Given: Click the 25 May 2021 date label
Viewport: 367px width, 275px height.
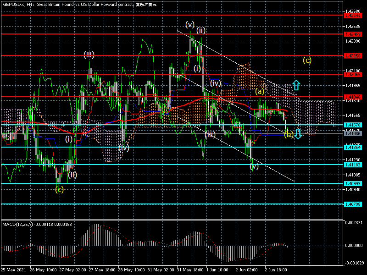Looking at the screenshot, I should point(14,269).
